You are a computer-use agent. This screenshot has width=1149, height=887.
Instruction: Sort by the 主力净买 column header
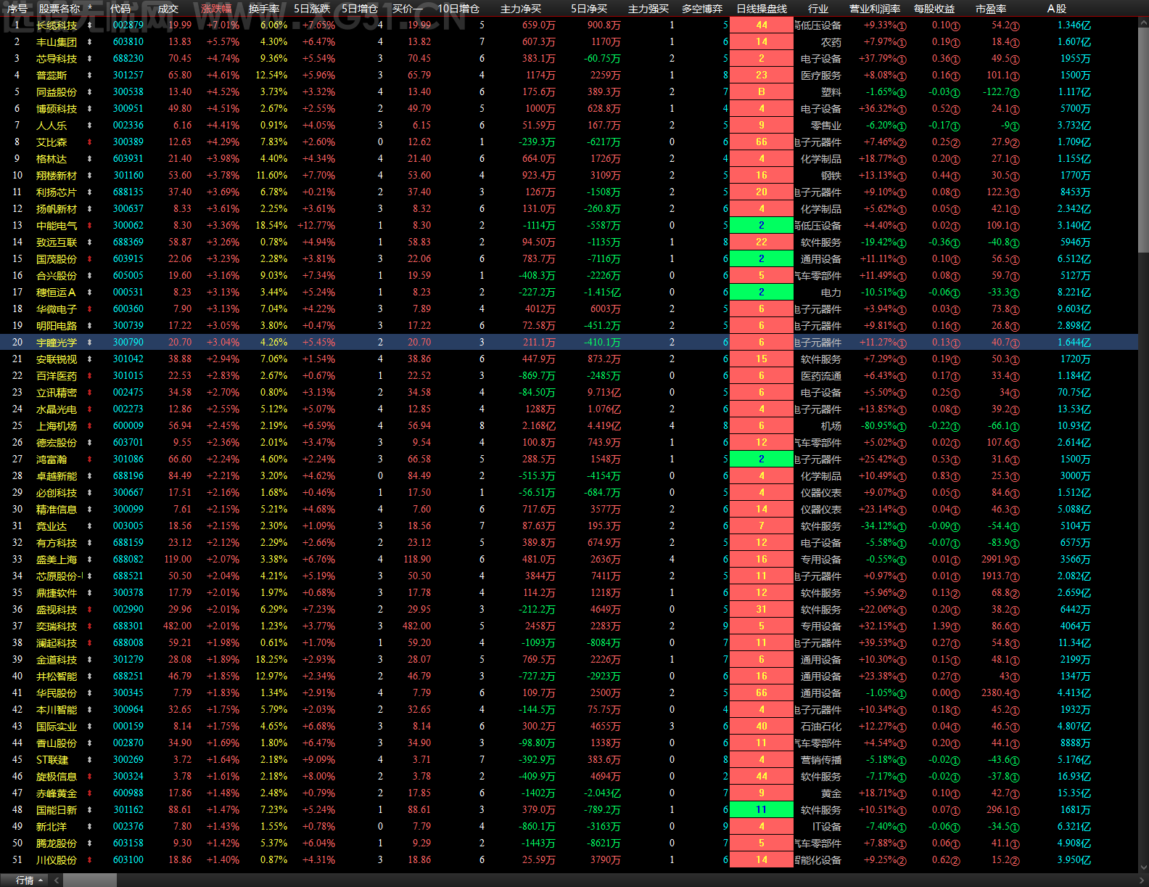pos(521,9)
